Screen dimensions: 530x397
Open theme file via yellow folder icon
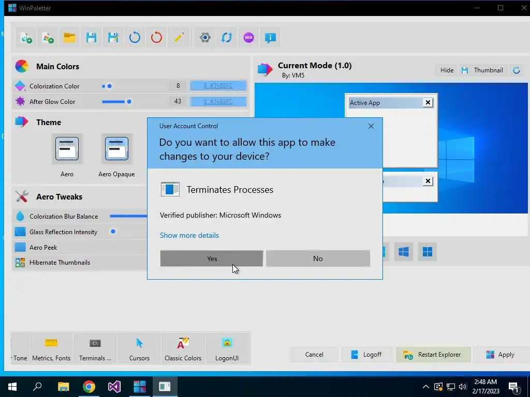(70, 37)
